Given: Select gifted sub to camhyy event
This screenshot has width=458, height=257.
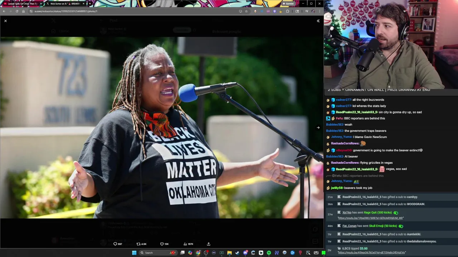Looking at the screenshot, I should click(380, 197).
